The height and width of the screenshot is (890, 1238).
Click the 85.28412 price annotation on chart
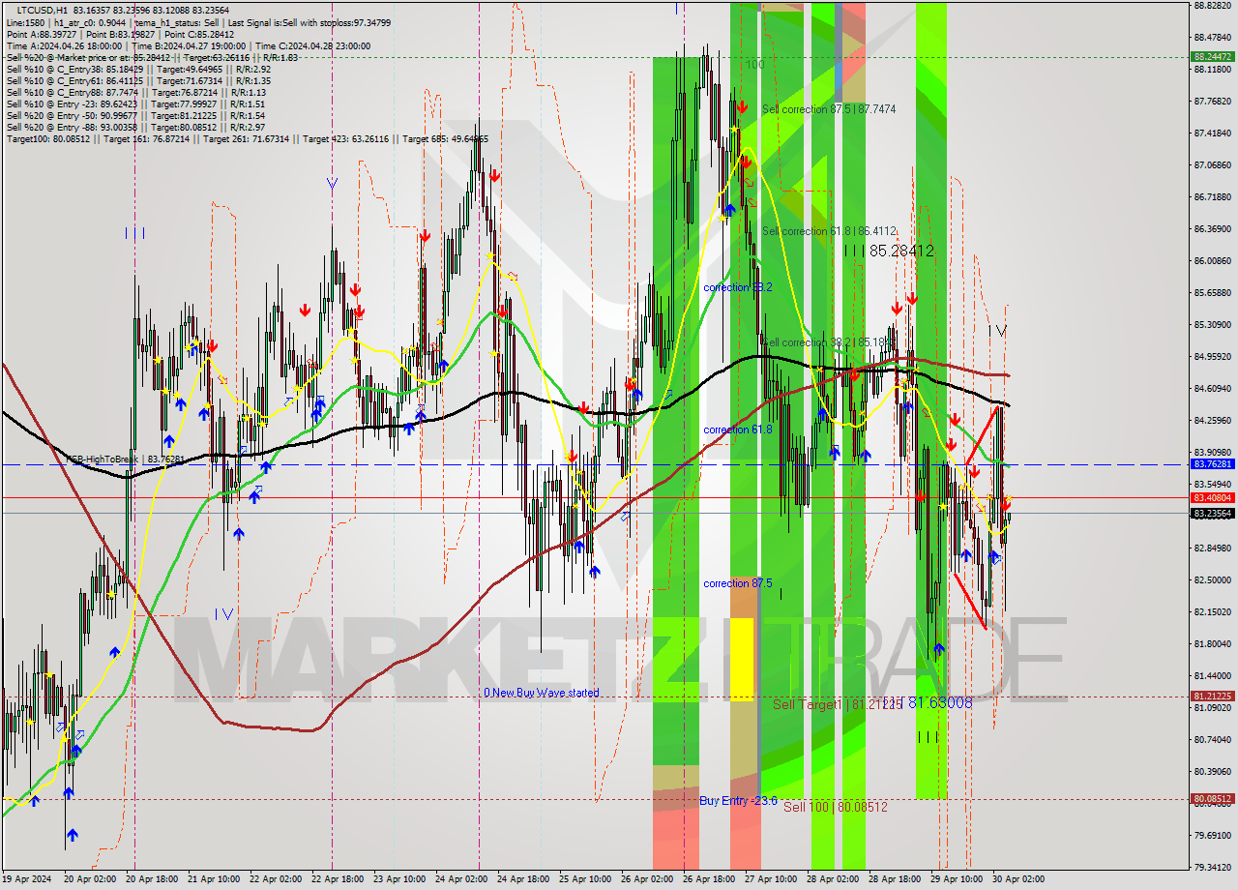point(901,251)
